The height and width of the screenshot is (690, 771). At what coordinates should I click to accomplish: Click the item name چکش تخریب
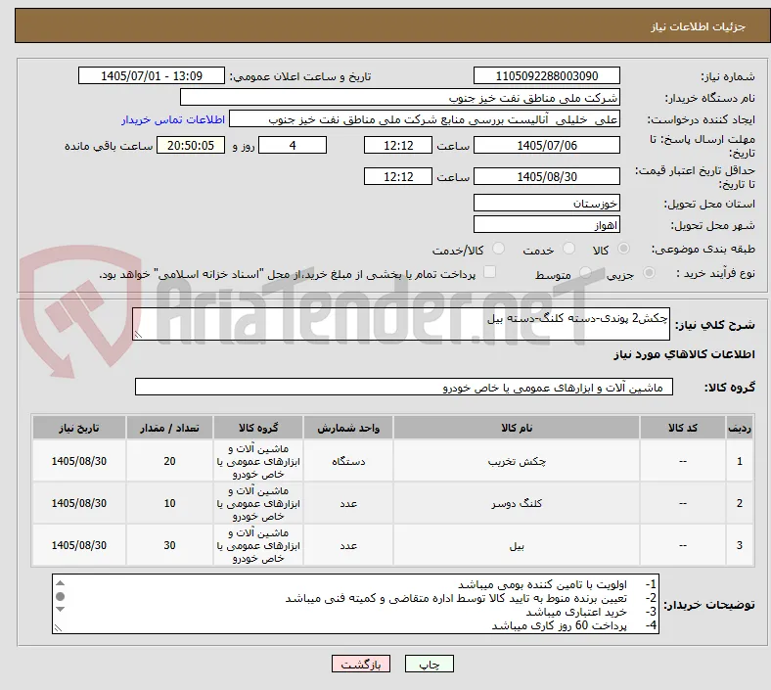(517, 462)
